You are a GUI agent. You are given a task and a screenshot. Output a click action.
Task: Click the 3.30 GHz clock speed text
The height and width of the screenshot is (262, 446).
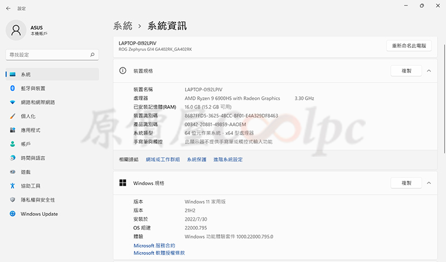pos(304,99)
